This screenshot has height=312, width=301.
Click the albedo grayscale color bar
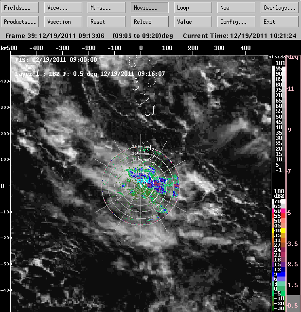(279, 117)
